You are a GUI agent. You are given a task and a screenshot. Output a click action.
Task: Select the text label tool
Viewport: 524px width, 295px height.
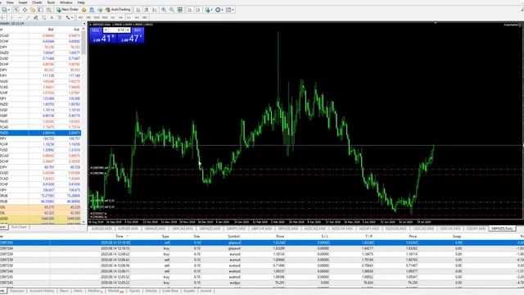point(60,17)
